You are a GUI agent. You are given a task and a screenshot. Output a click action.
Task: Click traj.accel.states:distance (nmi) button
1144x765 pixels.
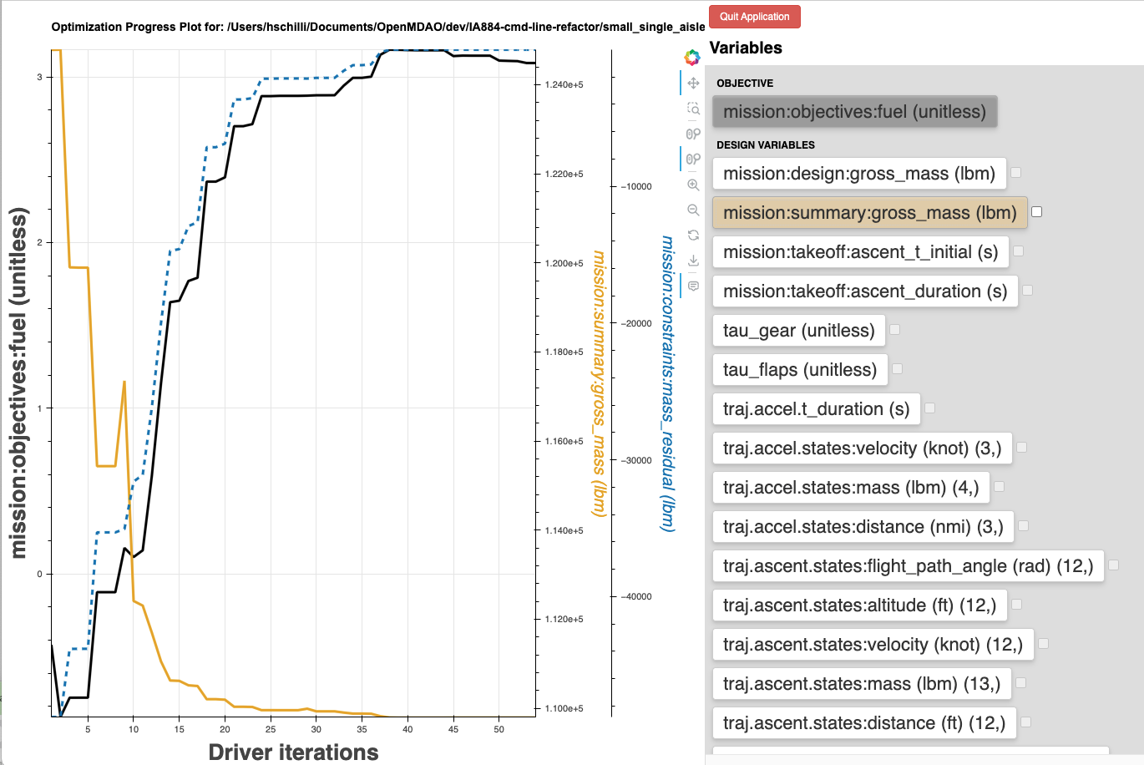(863, 527)
